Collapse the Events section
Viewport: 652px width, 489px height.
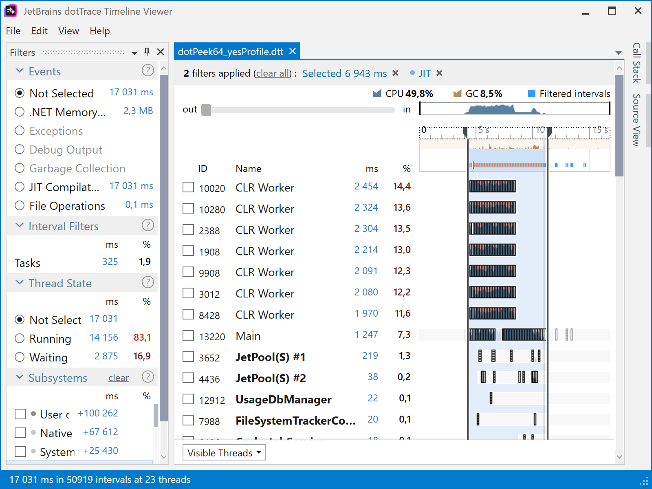coord(19,70)
